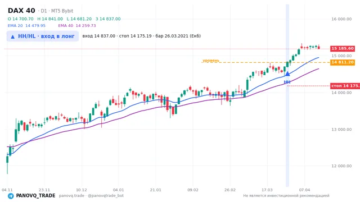Click the HH/HL long entry badge

pos(43,36)
